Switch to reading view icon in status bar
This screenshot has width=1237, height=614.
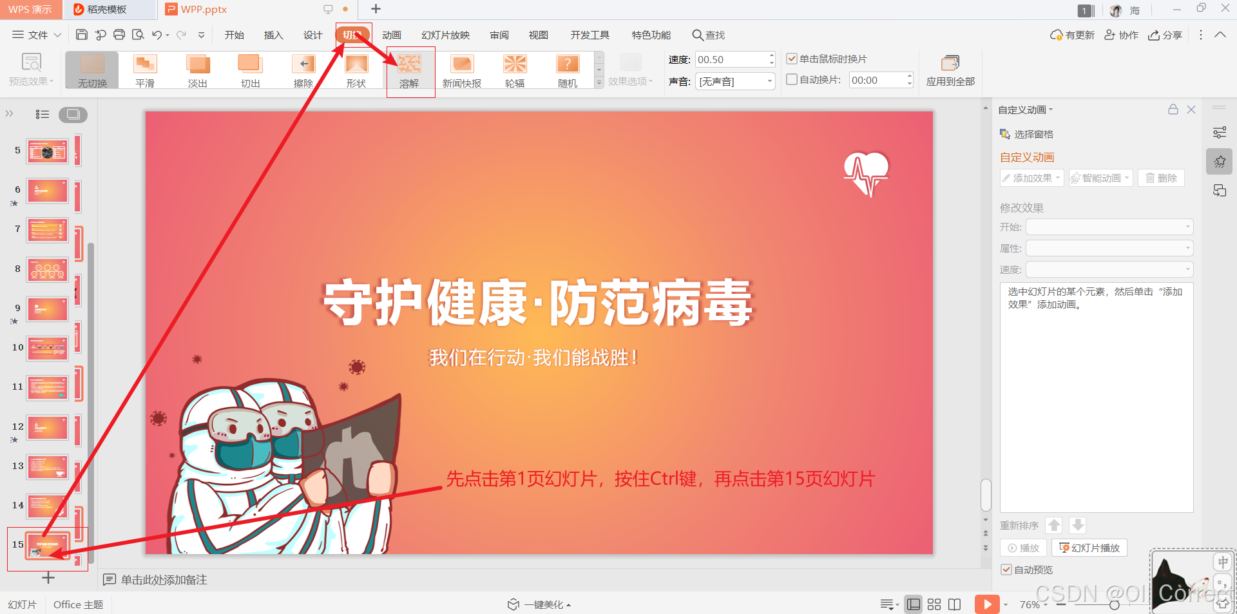[955, 604]
